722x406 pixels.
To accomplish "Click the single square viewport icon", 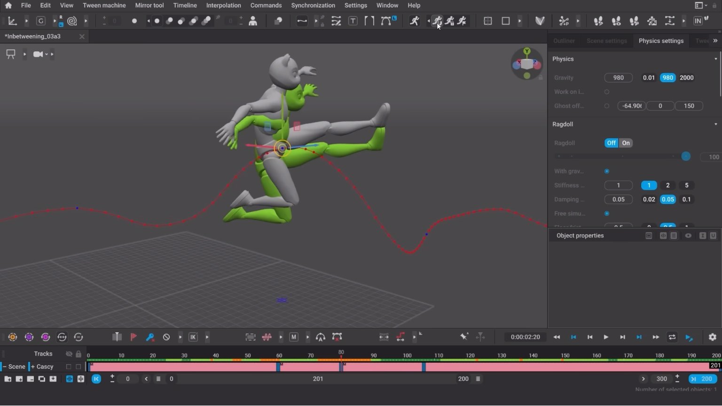I will coord(506,21).
